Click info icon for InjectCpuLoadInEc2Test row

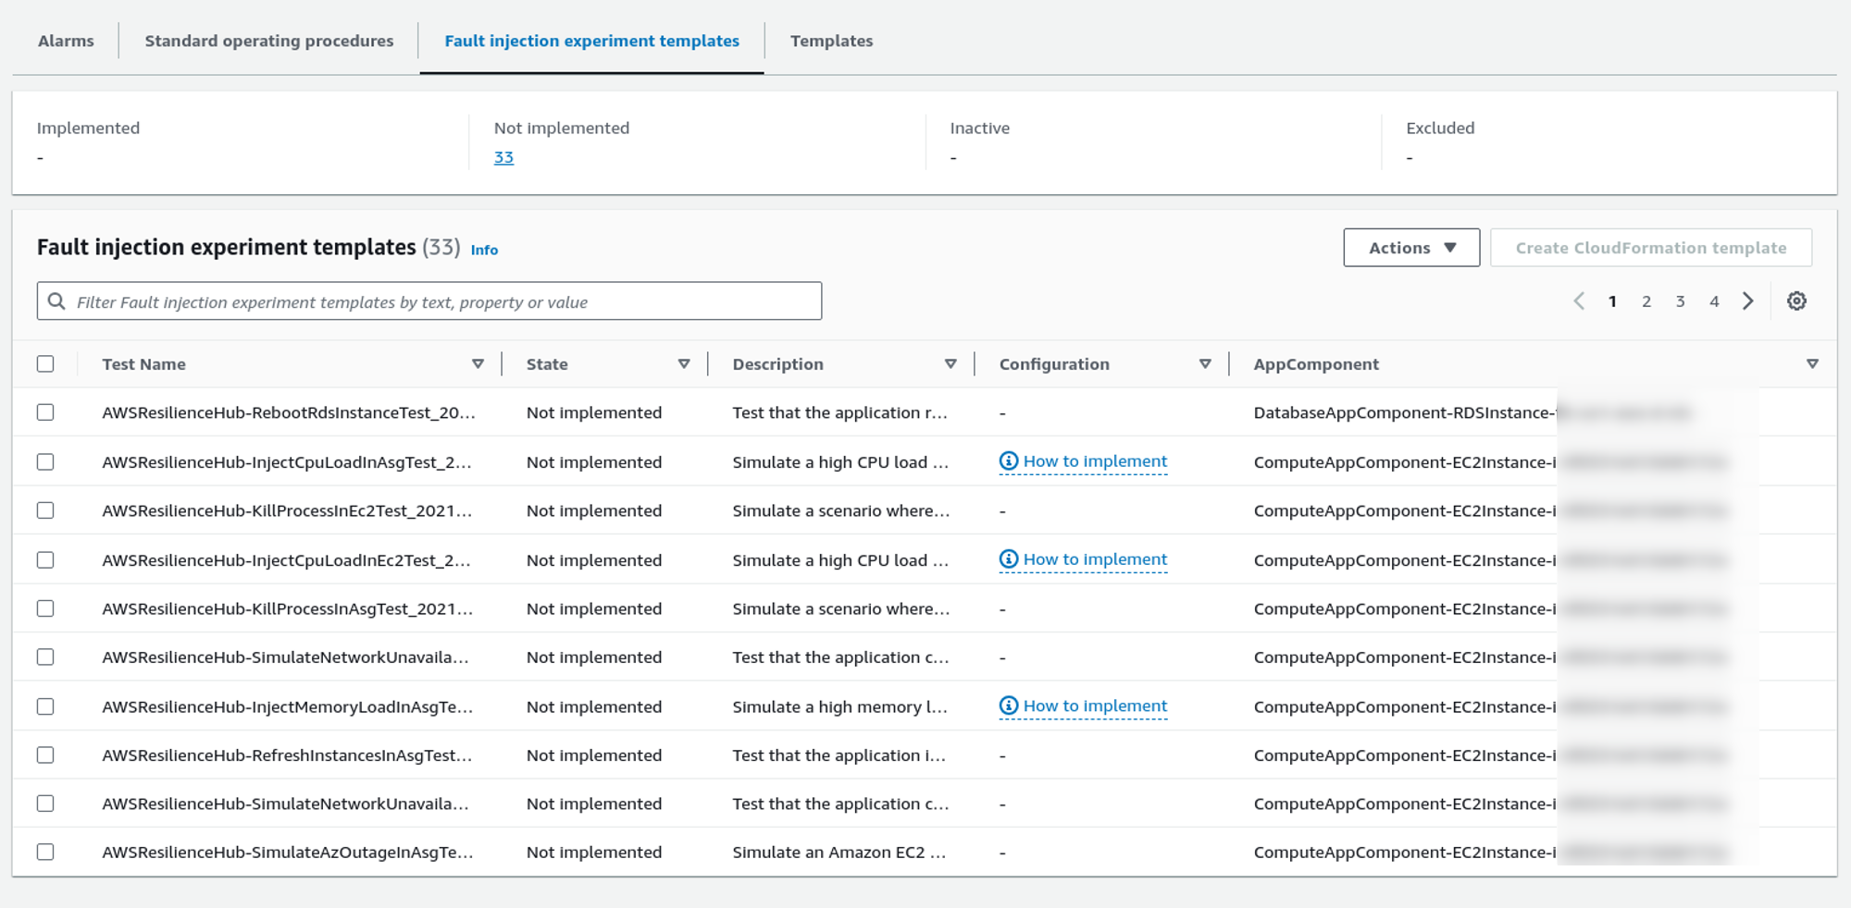pos(1009,559)
